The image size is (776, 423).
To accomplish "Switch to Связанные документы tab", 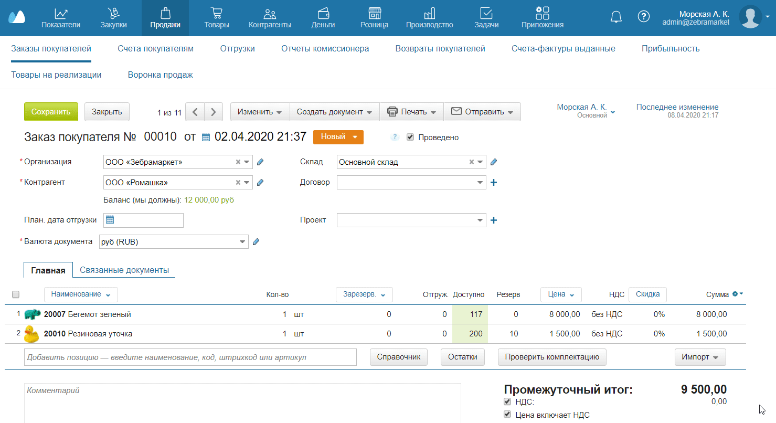I will tap(124, 270).
